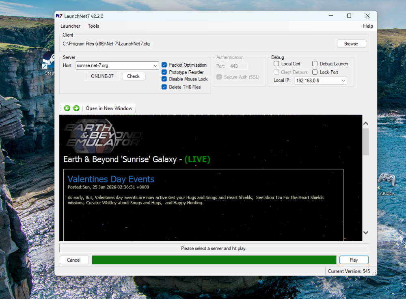Open the Tools menu
The width and height of the screenshot is (406, 299).
(93, 26)
